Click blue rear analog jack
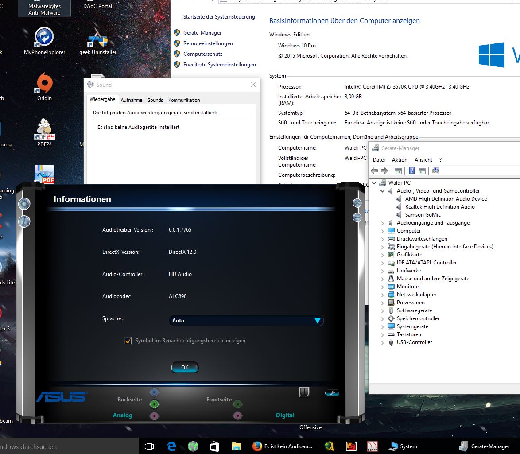This screenshot has width=520, height=454. click(x=154, y=392)
